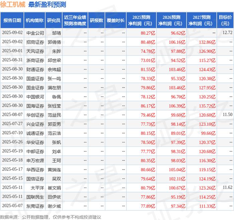Select 国联民生 institution cell
Image resolution: width=234 pixels, height=220 pixels.
tap(35, 197)
